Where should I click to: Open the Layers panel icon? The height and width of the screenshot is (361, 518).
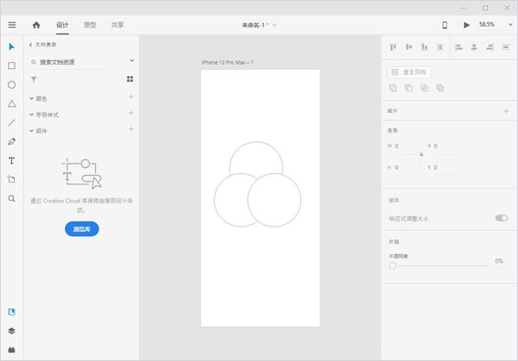tap(11, 331)
